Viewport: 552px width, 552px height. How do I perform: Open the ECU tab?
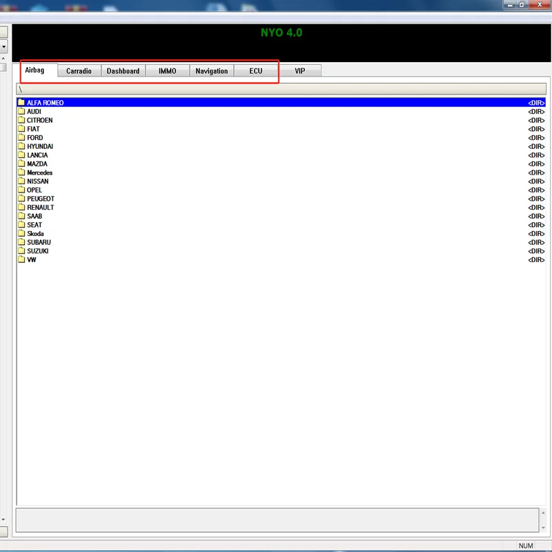coord(256,71)
